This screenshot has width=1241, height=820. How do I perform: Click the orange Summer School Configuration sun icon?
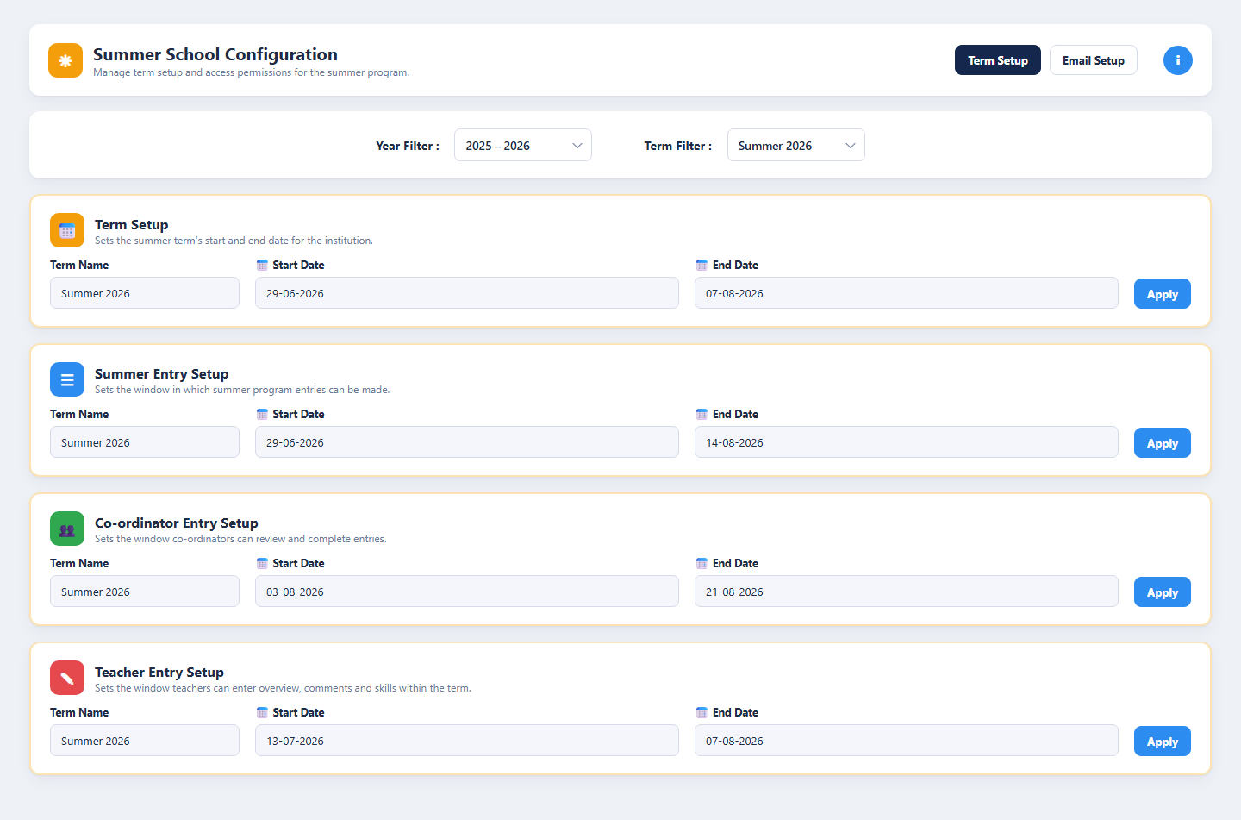65,60
